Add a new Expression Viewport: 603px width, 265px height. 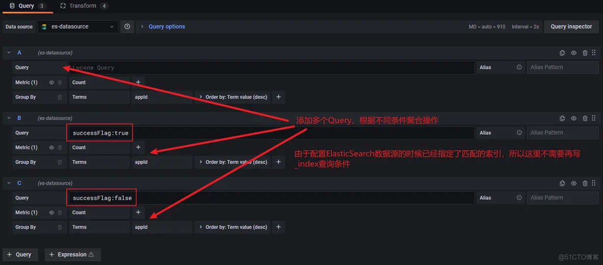pyautogui.click(x=73, y=255)
